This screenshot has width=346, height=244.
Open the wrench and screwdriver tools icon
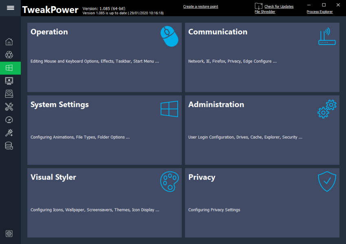[x=9, y=107]
